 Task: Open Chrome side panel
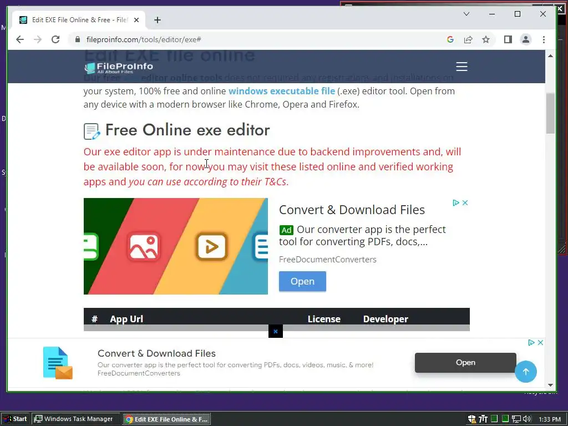(x=508, y=39)
